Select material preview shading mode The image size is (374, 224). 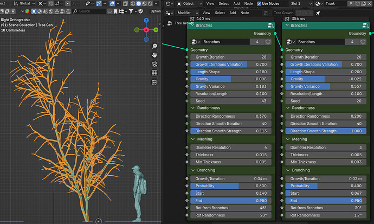144,4
